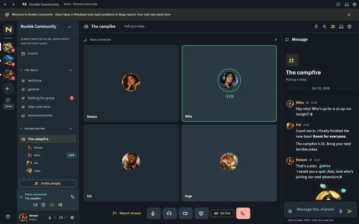Viewport: 359px width, 224px height.
Task: Click the Explore compass icon labeled Soon
Action: coord(8,100)
